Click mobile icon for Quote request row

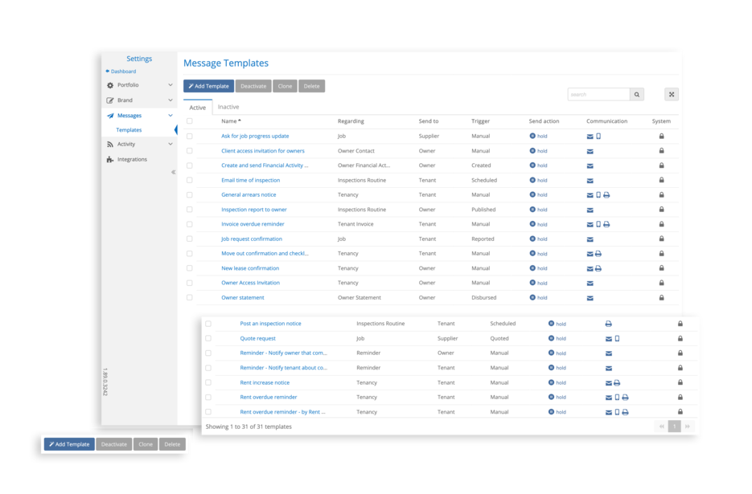(x=617, y=339)
